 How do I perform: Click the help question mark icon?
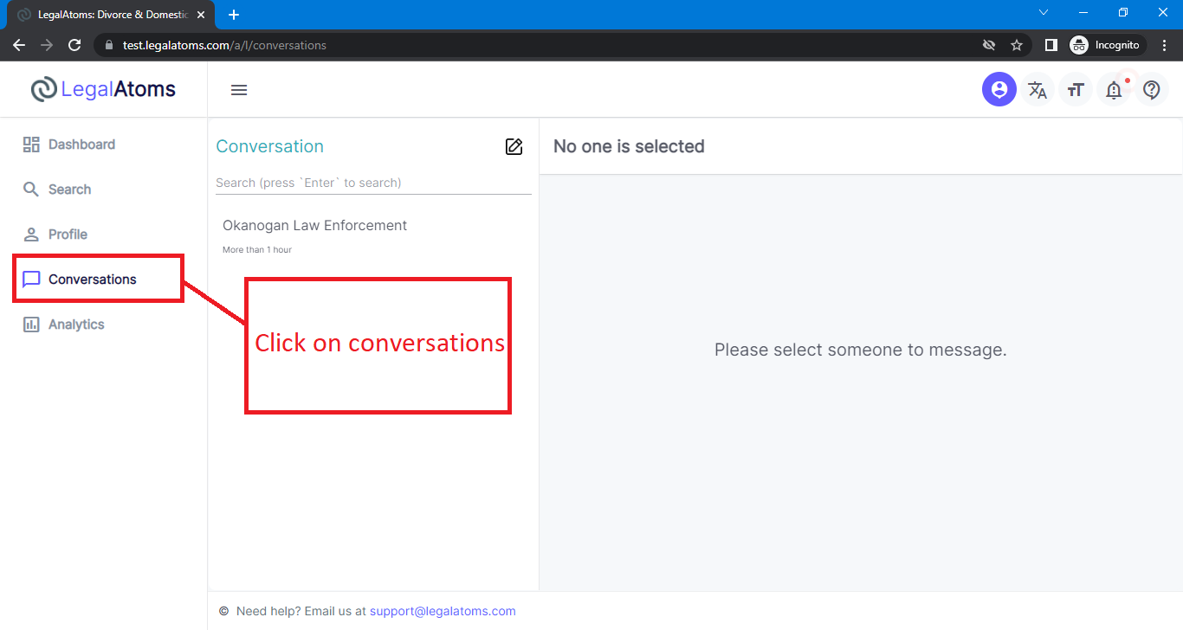point(1151,89)
